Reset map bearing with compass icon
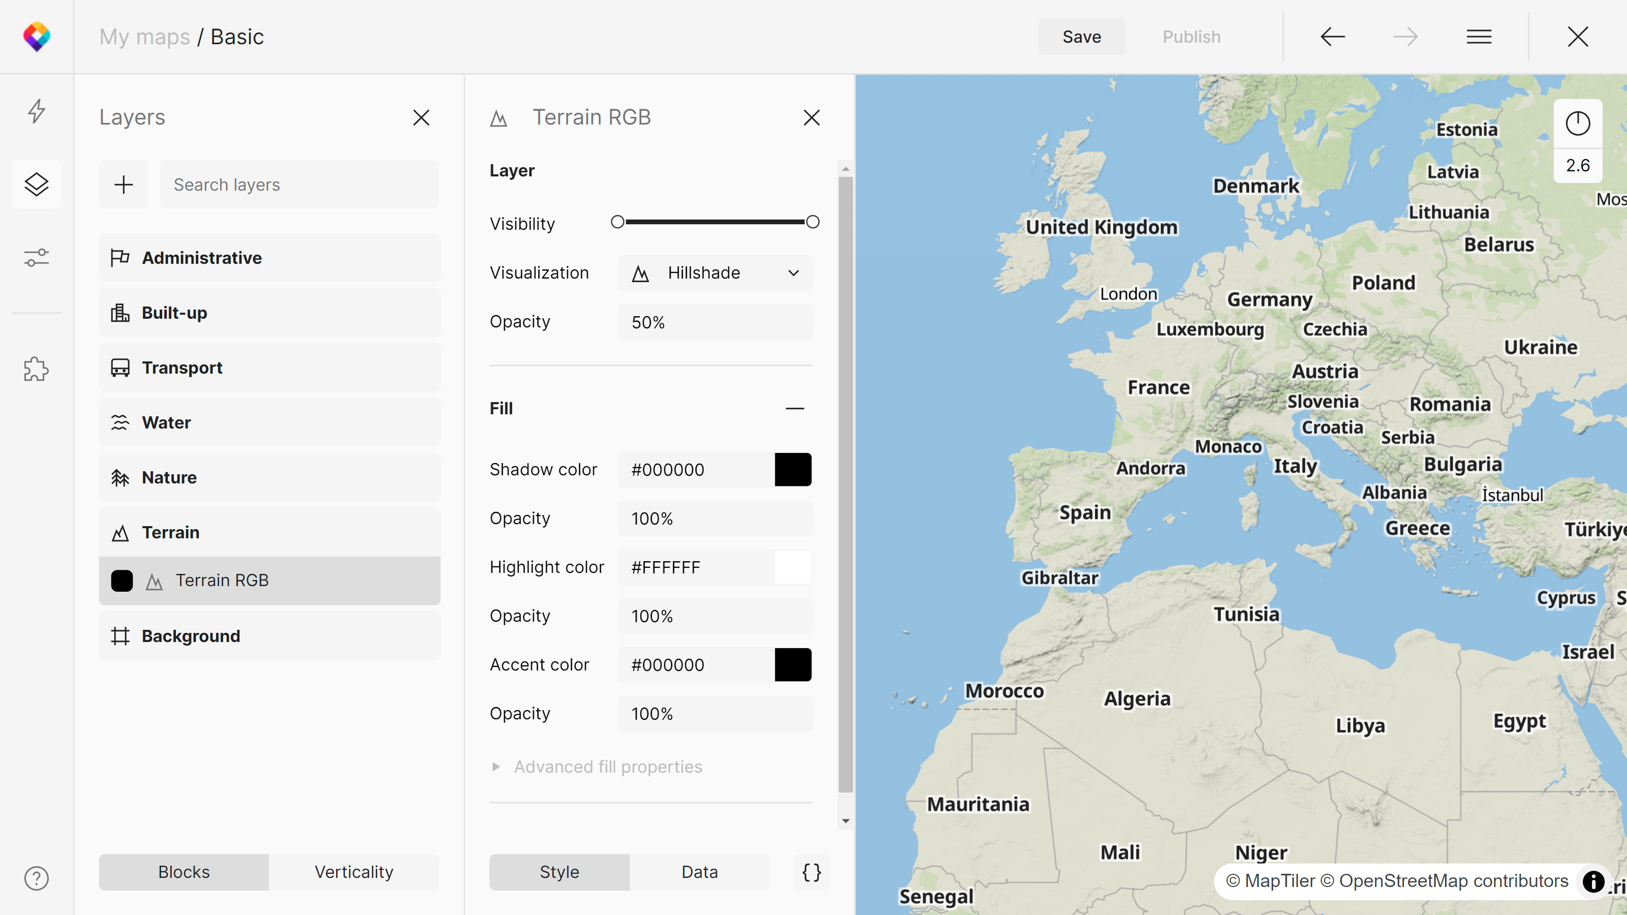The image size is (1627, 915). pos(1577,124)
